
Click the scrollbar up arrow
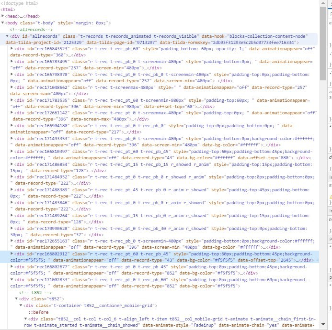pyautogui.click(x=323, y=3)
